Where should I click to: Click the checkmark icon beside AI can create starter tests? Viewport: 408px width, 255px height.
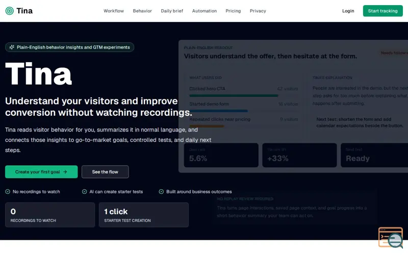[x=84, y=192]
